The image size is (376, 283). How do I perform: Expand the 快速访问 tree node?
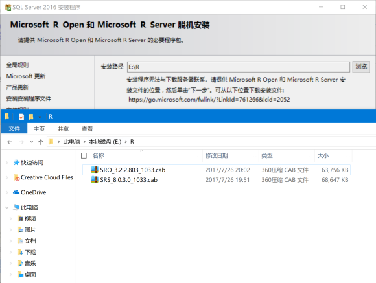[x=7, y=163]
